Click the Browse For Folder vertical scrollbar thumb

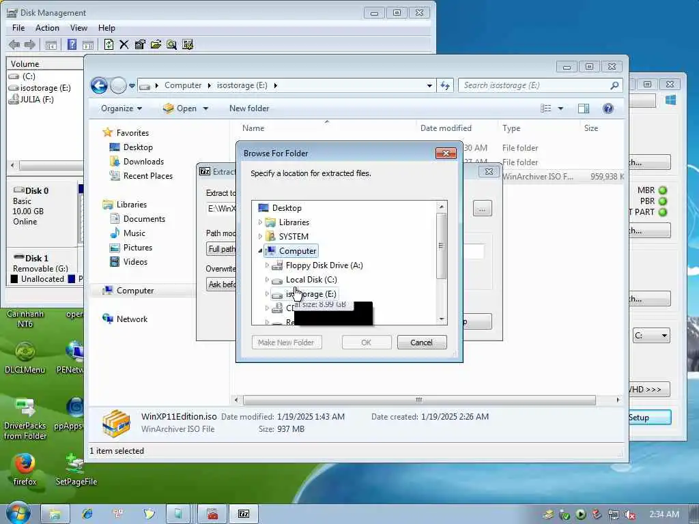point(442,246)
